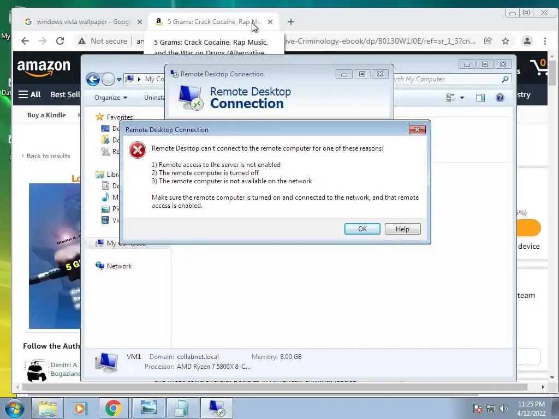Click the Not secure warning indicator

[102, 41]
